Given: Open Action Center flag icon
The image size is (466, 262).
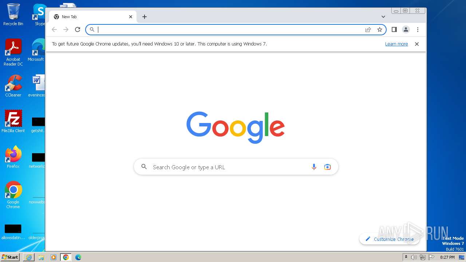Looking at the screenshot, I should click(431, 257).
